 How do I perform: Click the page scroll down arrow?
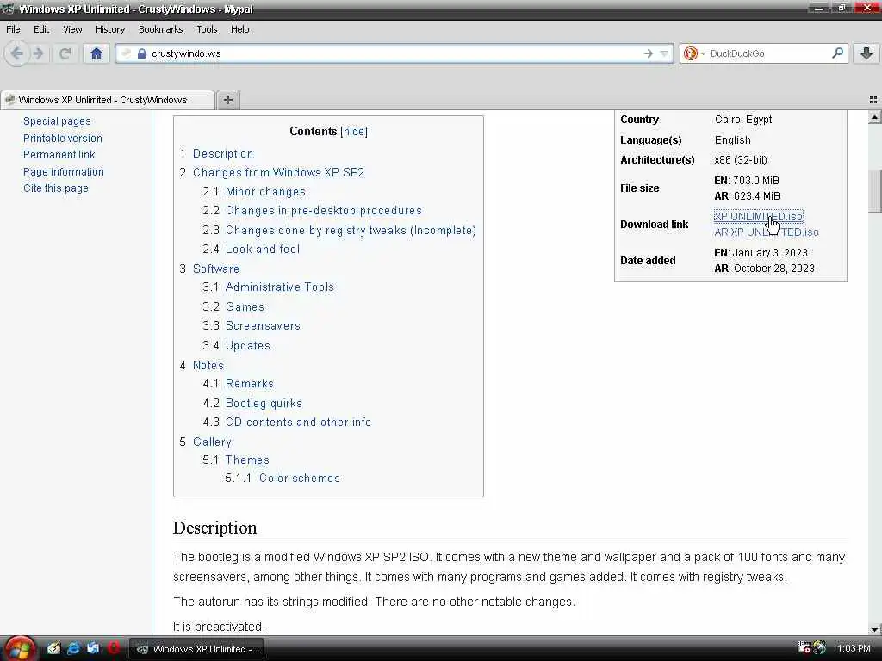pyautogui.click(x=875, y=629)
